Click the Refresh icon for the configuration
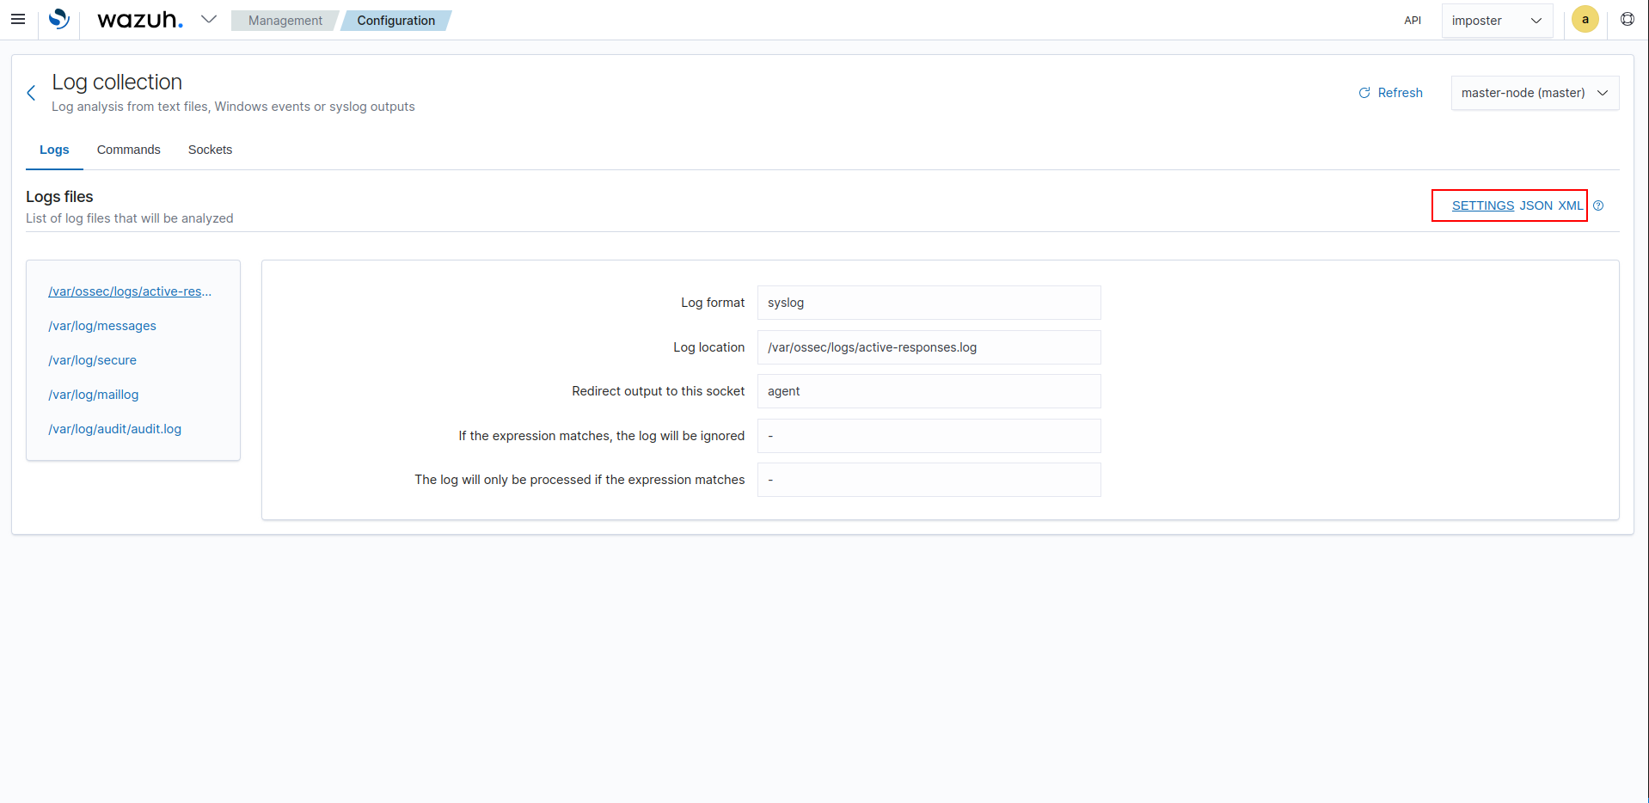This screenshot has height=803, width=1649. tap(1364, 92)
